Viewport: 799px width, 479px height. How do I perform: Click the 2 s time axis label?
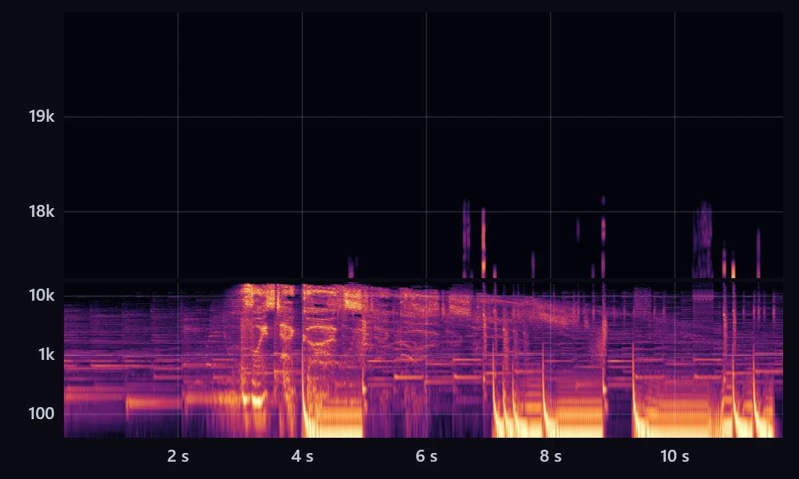click(x=178, y=456)
